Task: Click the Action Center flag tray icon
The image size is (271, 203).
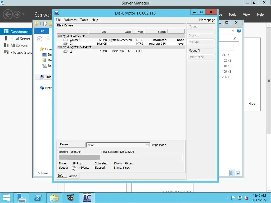Action: pyautogui.click(x=233, y=198)
